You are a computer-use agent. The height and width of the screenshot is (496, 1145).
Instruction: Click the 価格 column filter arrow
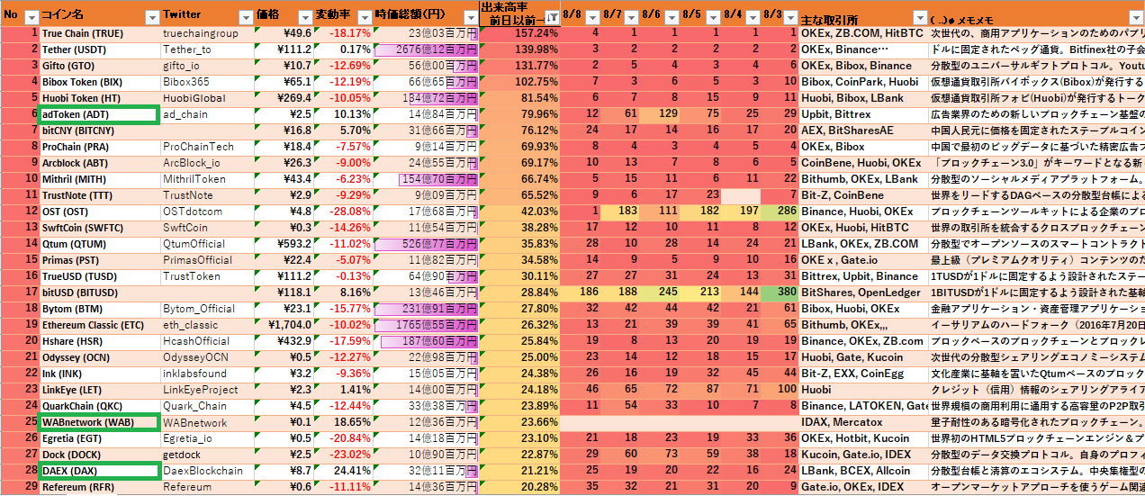(x=303, y=17)
